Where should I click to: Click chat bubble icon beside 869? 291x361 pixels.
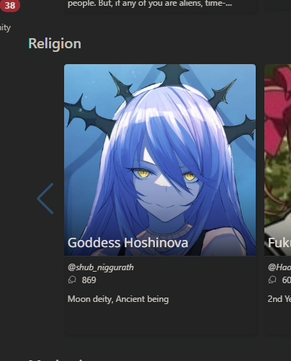coord(72,280)
